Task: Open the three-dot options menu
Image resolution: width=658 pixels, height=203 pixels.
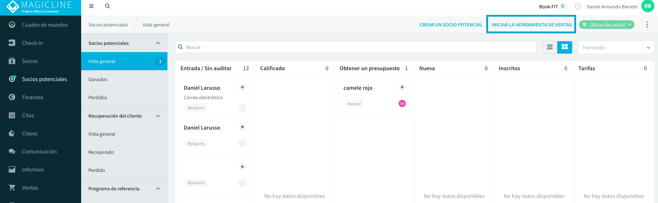Action: pyautogui.click(x=647, y=25)
